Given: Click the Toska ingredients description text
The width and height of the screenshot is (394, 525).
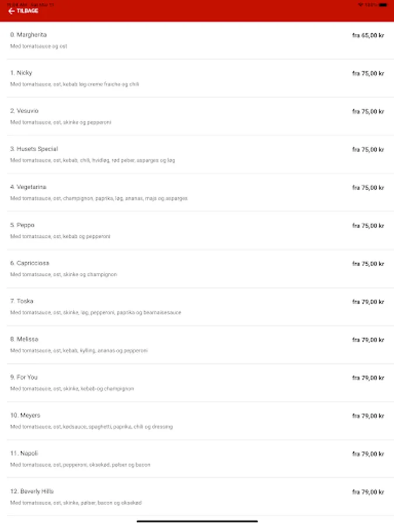Looking at the screenshot, I should [96, 313].
